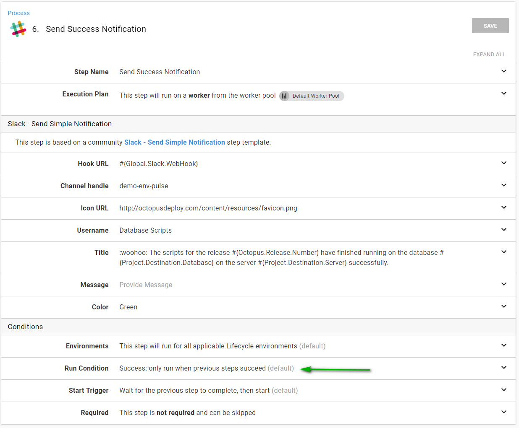The width and height of the screenshot is (519, 428).
Task: Expand the Required setting chevron
Action: [x=503, y=412]
